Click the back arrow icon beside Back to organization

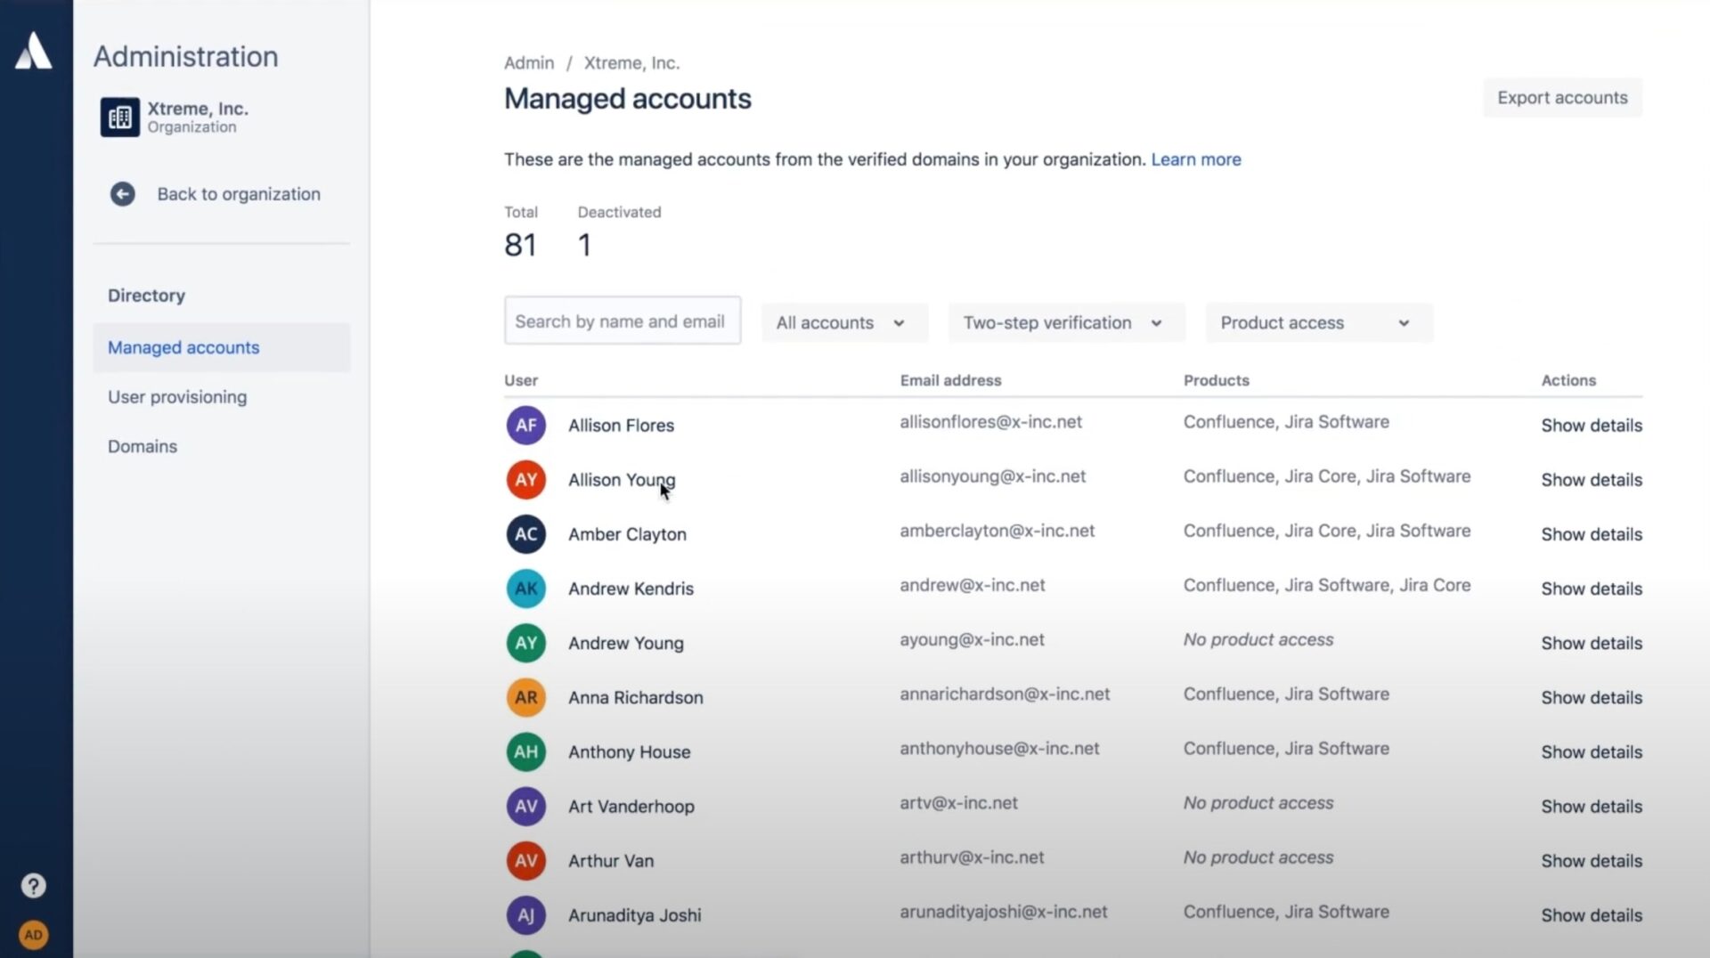tap(123, 194)
